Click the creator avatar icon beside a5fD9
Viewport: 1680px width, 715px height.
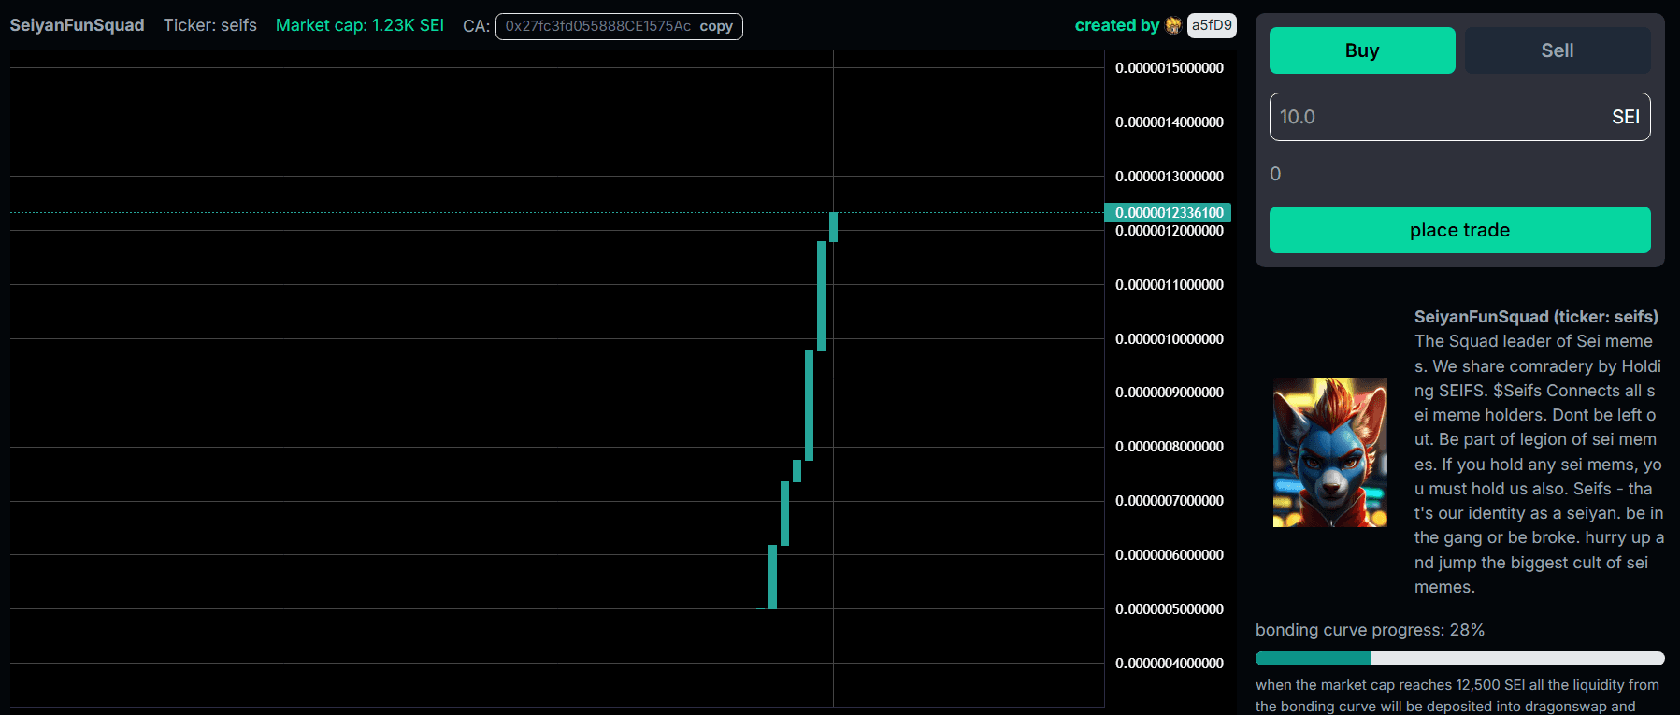1173,25
